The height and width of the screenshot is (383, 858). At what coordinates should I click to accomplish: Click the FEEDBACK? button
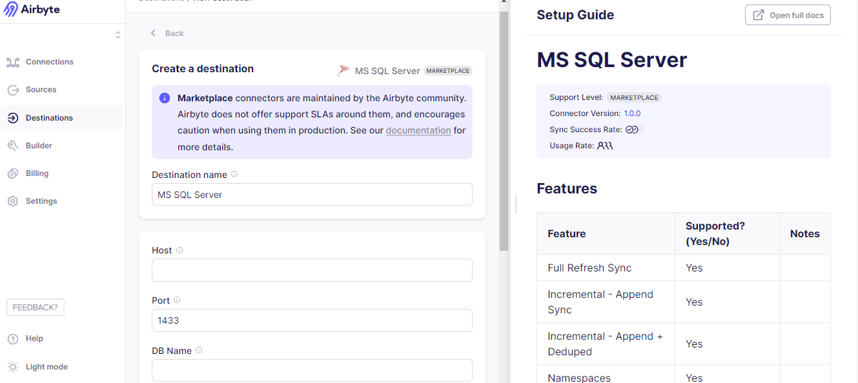pos(36,308)
